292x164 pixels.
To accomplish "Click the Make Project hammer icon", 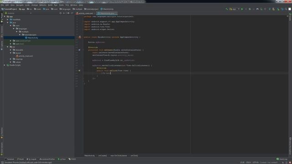I will click(x=227, y=9).
